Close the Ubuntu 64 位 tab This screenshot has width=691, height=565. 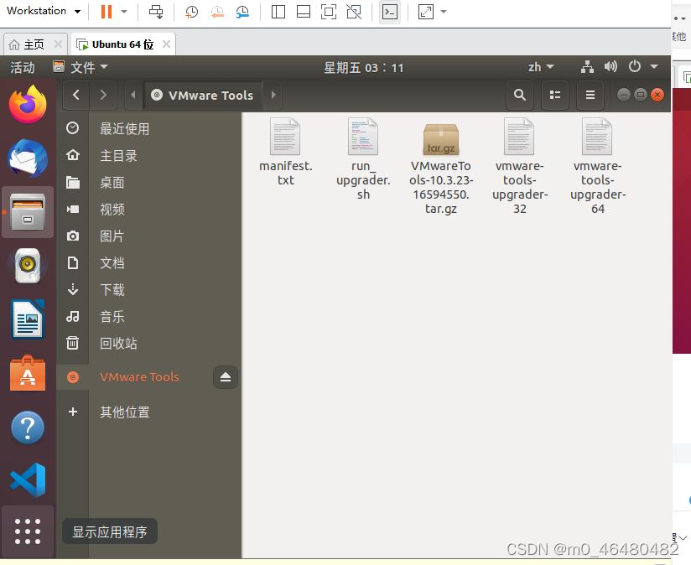coord(166,44)
